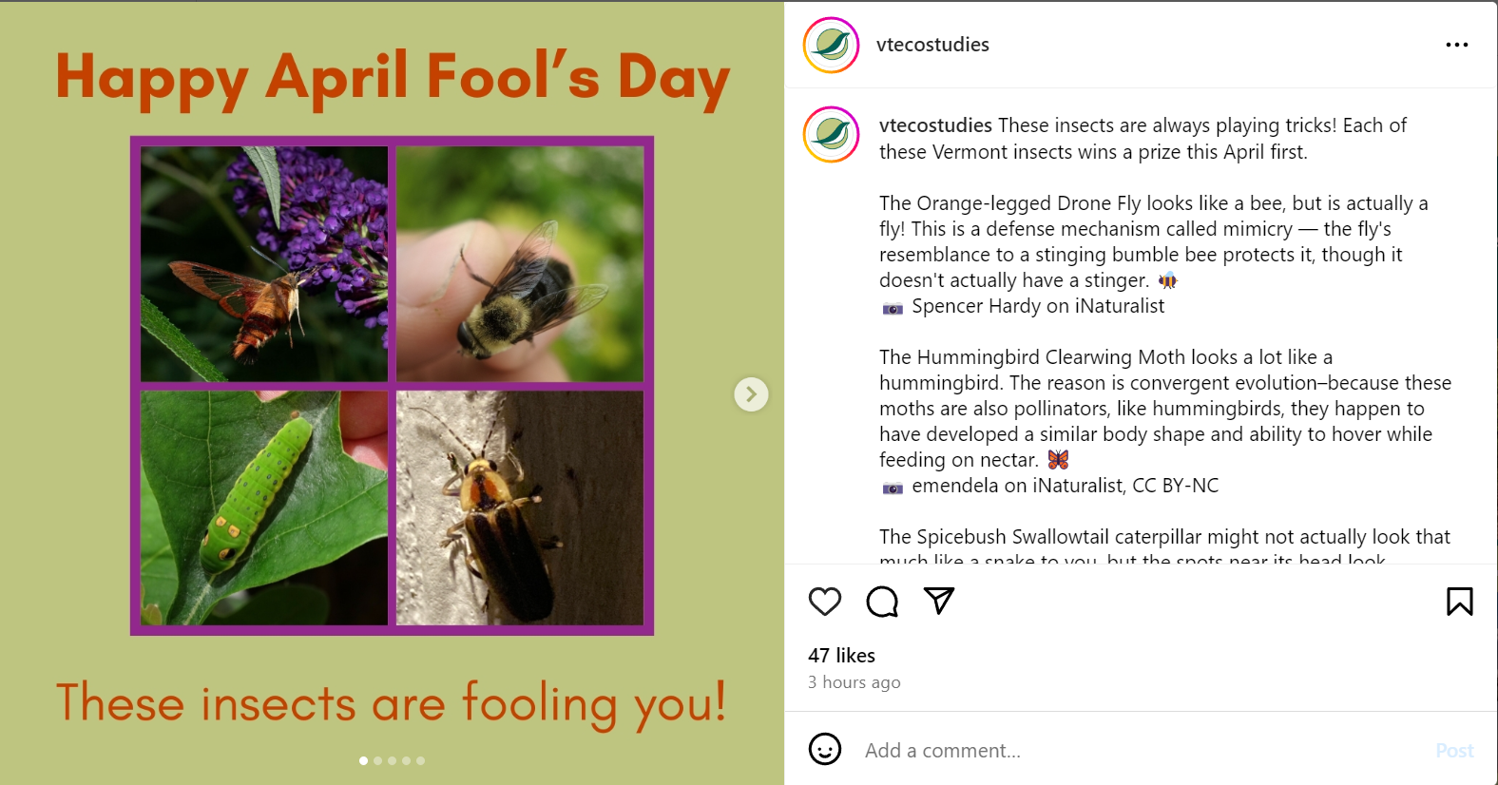Open comments via the speech bubble icon
Image resolution: width=1498 pixels, height=785 pixels.
[882, 602]
